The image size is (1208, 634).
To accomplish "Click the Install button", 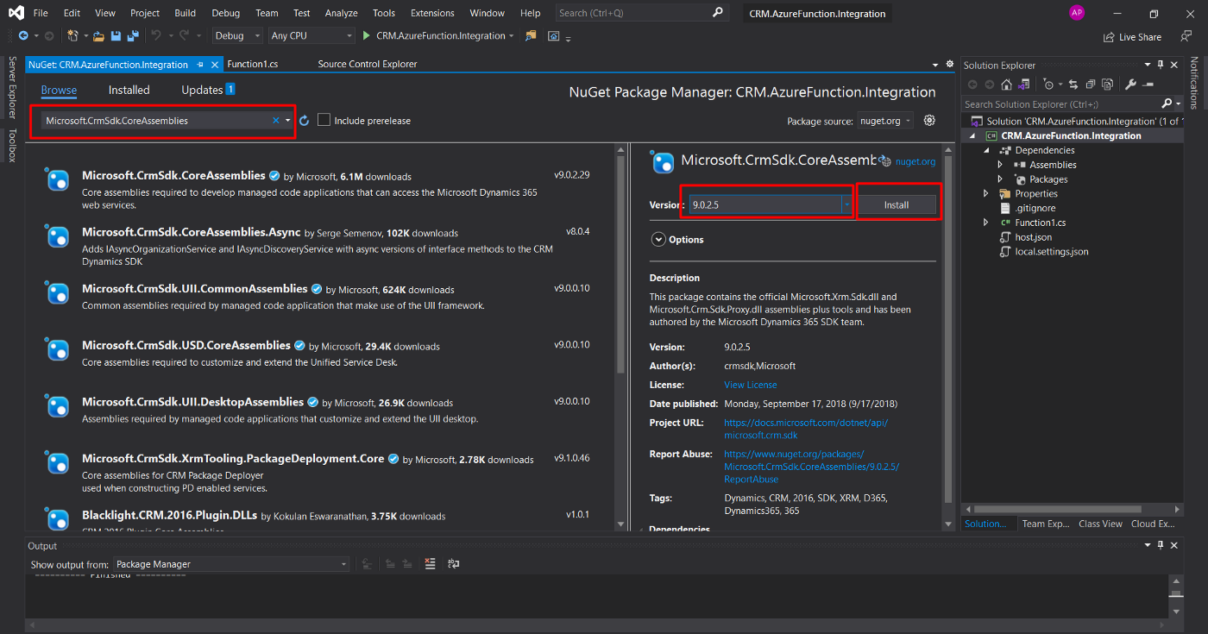I will [x=897, y=204].
